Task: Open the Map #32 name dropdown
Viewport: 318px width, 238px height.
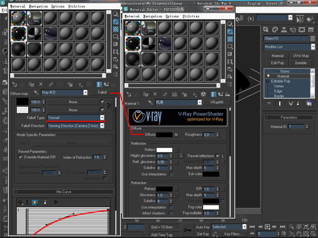Action: click(x=86, y=92)
